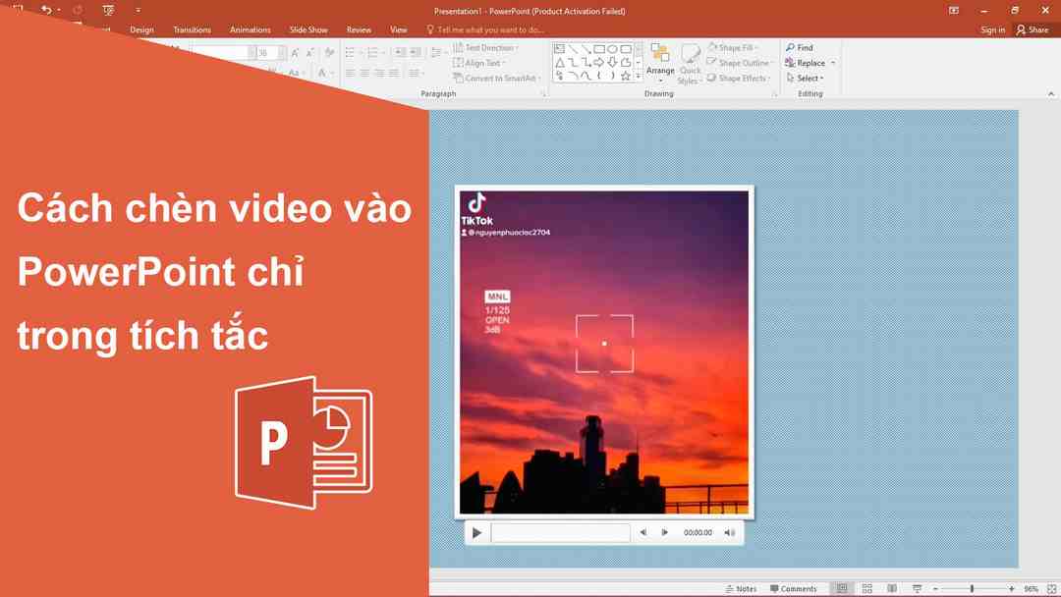Select the TikTok video on the slide
The height and width of the screenshot is (597, 1061).
[x=604, y=353]
